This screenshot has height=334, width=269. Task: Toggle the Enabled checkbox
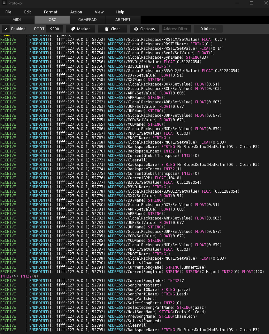click(6, 29)
